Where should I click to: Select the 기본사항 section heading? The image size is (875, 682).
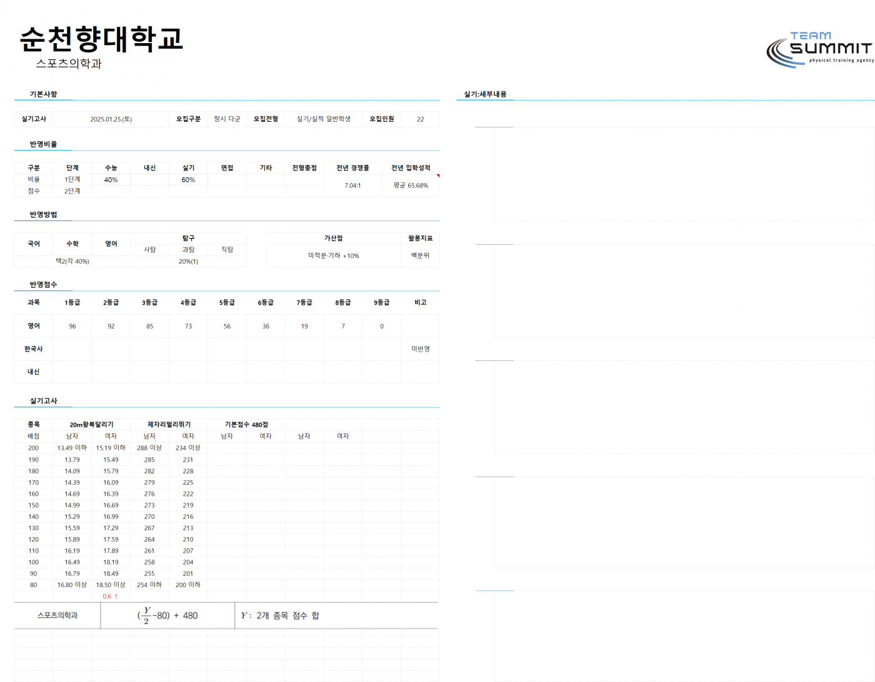coord(43,94)
